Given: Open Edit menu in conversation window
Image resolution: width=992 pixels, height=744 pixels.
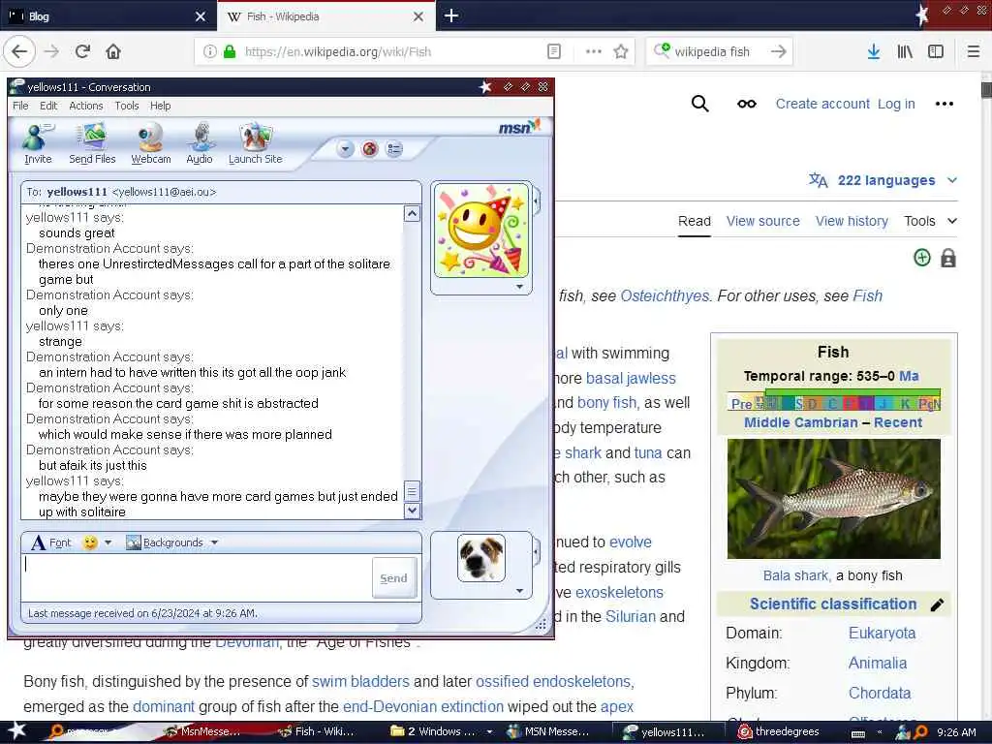Looking at the screenshot, I should click(48, 106).
